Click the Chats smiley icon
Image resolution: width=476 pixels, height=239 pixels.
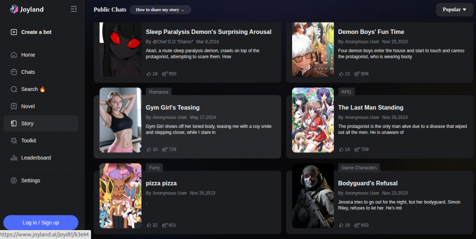(x=14, y=72)
